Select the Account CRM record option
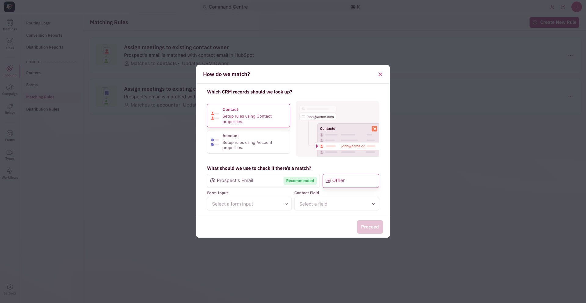The image size is (586, 303). click(248, 142)
